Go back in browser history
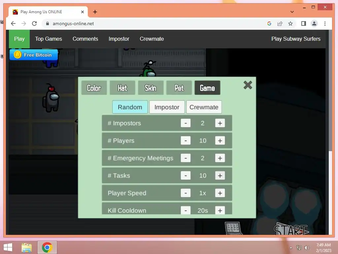The image size is (338, 254). tap(13, 23)
